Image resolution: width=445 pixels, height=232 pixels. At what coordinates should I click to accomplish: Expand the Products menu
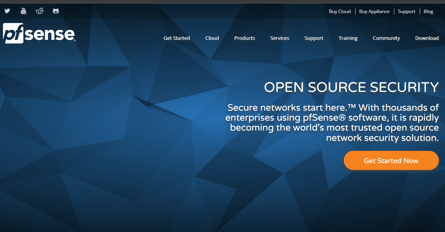(244, 38)
